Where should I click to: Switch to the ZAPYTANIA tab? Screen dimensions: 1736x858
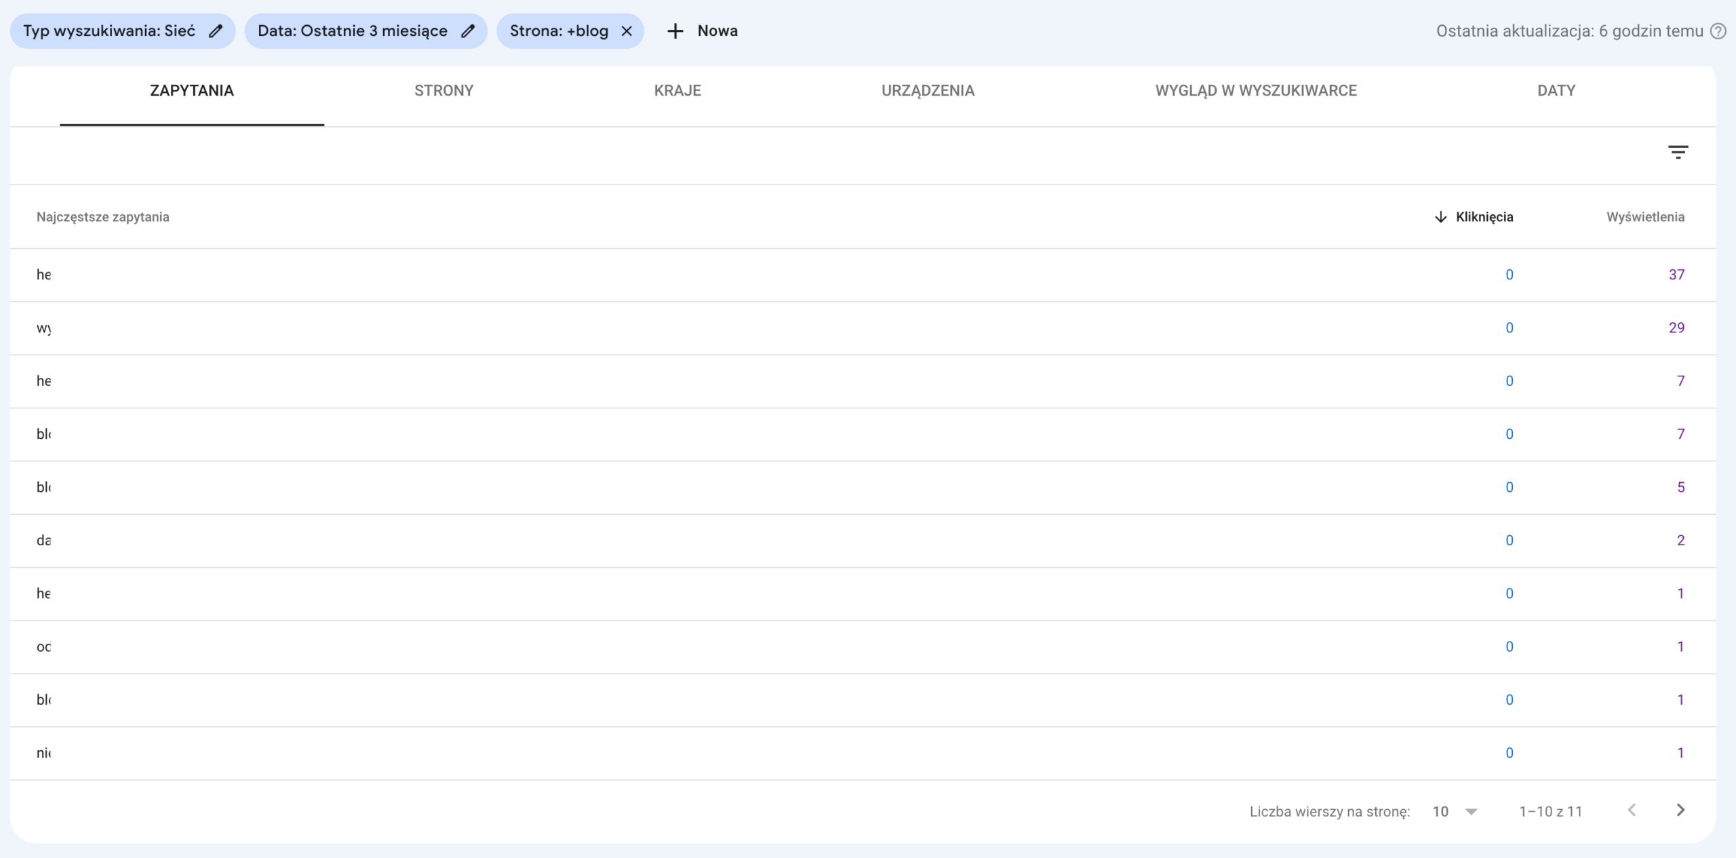192,91
